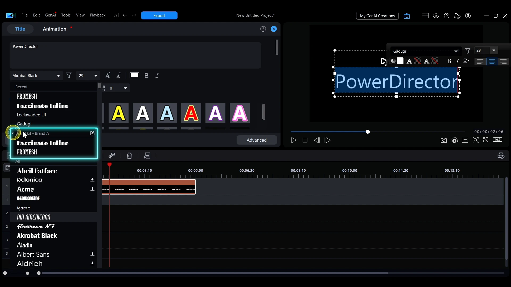Change the 16:9 aspect ratio
The image size is (511, 287).
point(498,140)
